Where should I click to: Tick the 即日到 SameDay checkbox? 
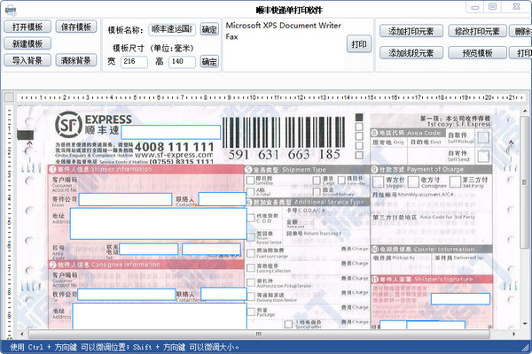250,180
